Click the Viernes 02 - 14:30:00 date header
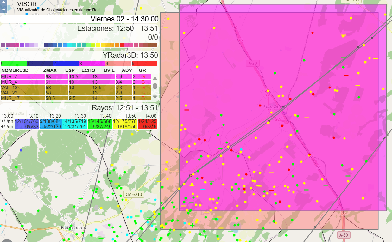Image resolution: width=392 pixels, height=242 pixels. pyautogui.click(x=124, y=19)
